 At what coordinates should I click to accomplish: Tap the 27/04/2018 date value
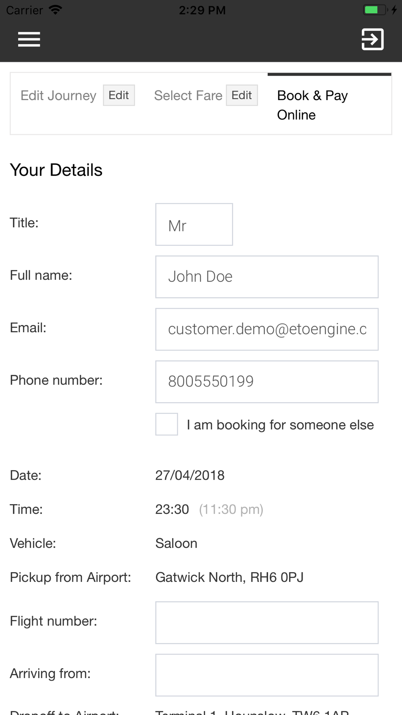(x=190, y=475)
